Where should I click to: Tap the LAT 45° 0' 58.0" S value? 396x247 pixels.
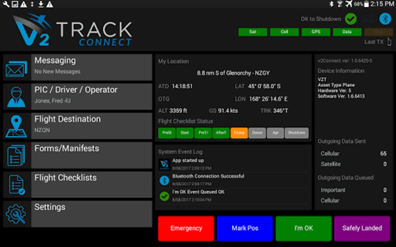tap(264, 86)
